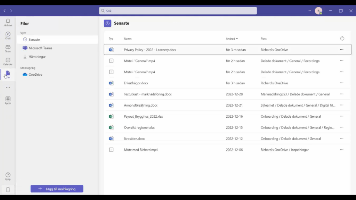Open the three-dot more apps menu in sidebar
Screen dimensions: 356x200
(8, 87)
